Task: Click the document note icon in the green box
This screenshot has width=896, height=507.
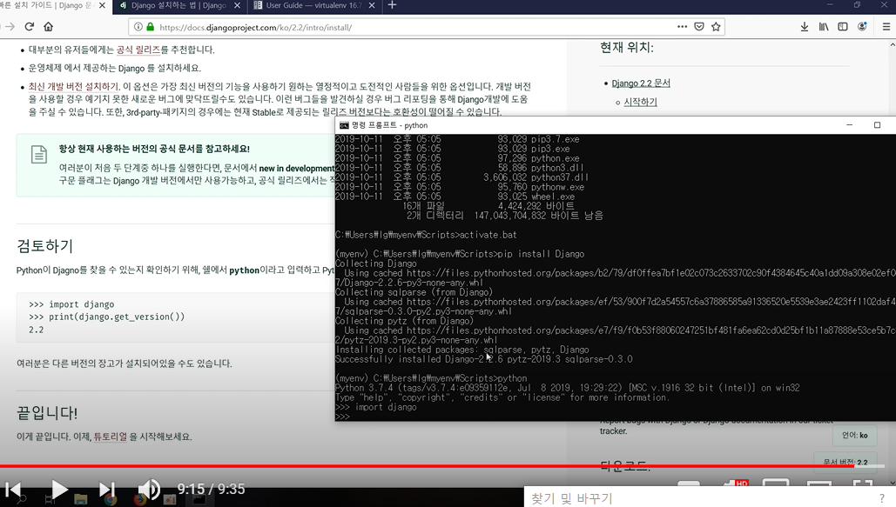Action: 39,154
